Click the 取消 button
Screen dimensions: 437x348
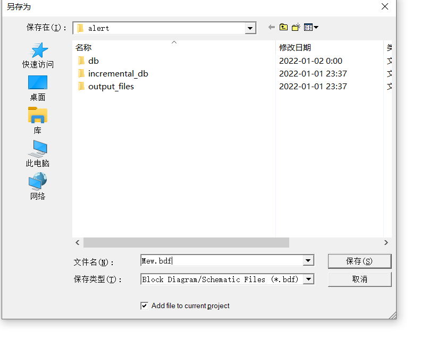click(360, 279)
